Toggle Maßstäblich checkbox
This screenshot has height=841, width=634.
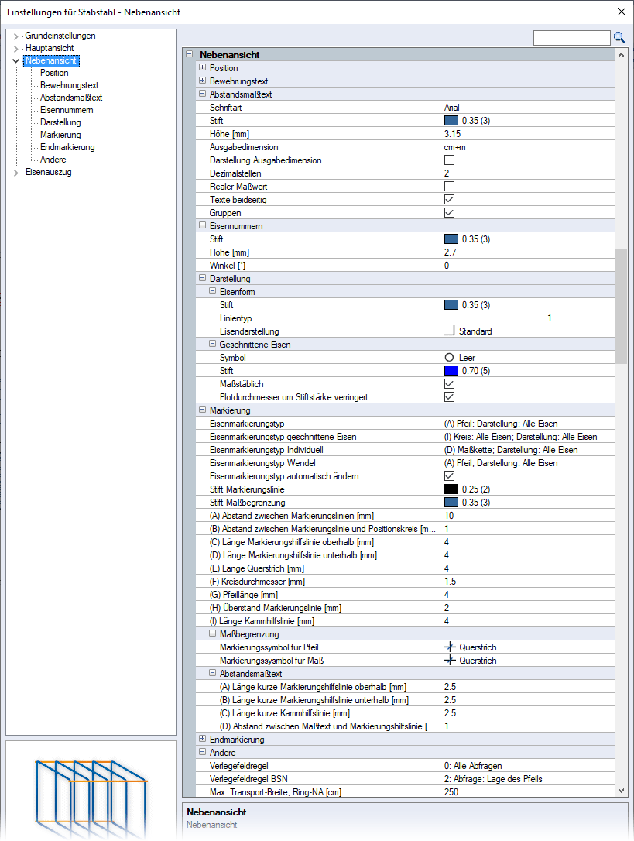[x=450, y=383]
